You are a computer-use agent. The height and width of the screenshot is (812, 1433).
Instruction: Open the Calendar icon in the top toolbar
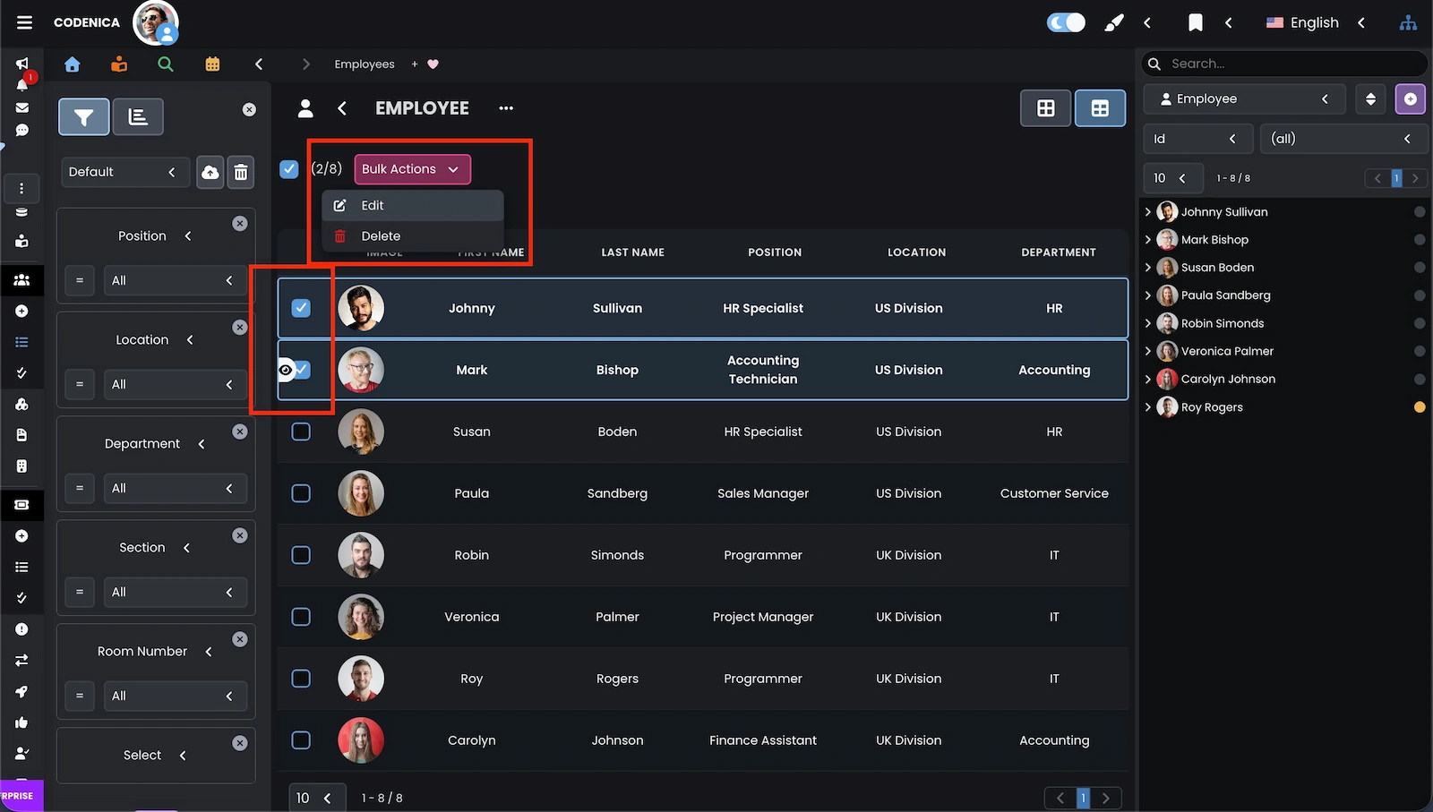click(212, 64)
